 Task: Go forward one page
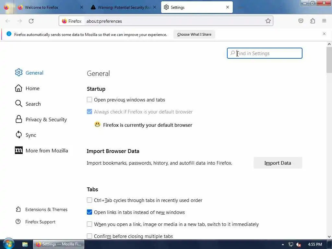click(19, 21)
